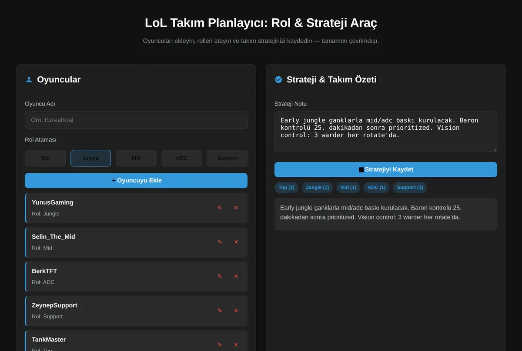Click the Strateji & Takım Özeti heading
522x351 pixels.
(331, 80)
